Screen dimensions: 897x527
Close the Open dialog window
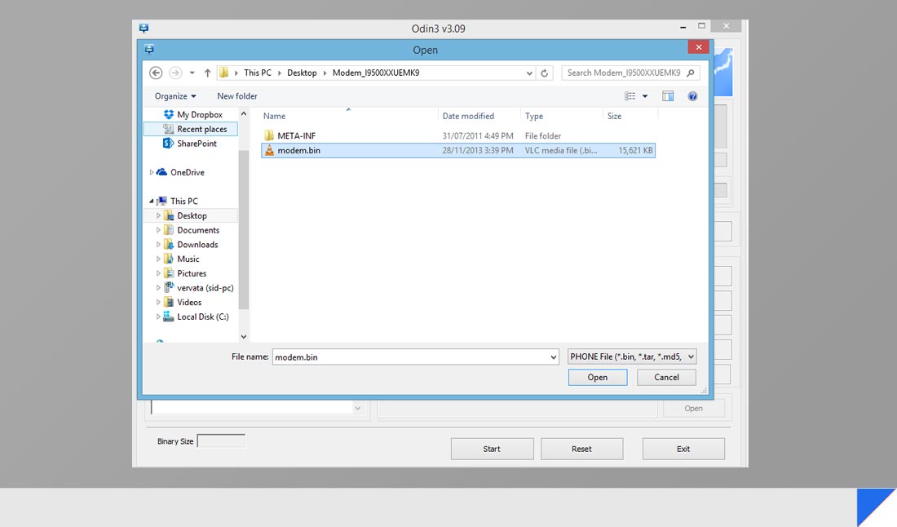tap(699, 47)
